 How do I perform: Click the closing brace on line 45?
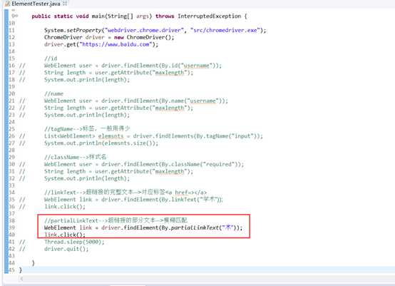pos(21,270)
